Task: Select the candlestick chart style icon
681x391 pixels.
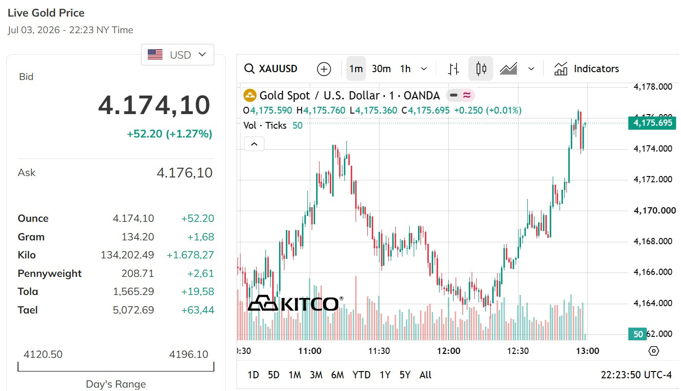Action: [481, 69]
